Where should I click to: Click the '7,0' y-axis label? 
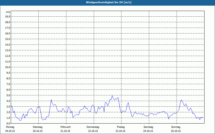(8, 84)
